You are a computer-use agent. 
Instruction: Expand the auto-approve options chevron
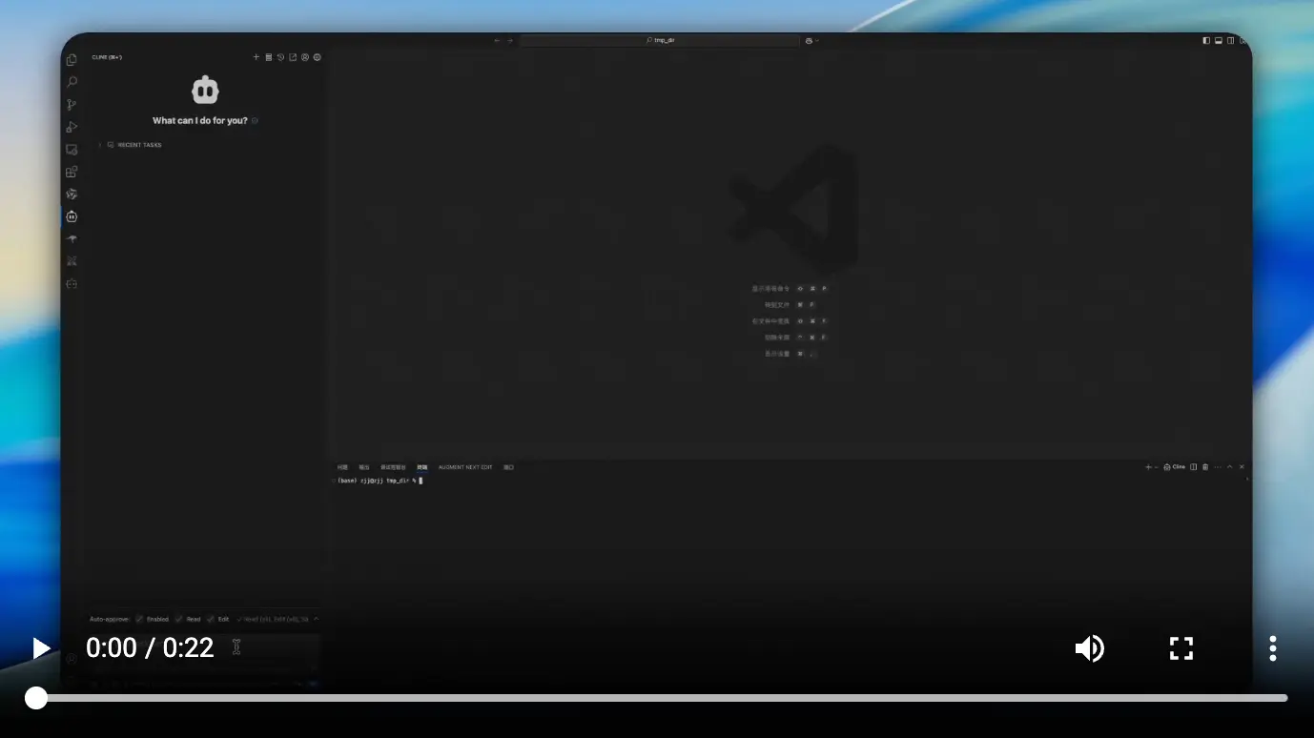click(x=316, y=619)
